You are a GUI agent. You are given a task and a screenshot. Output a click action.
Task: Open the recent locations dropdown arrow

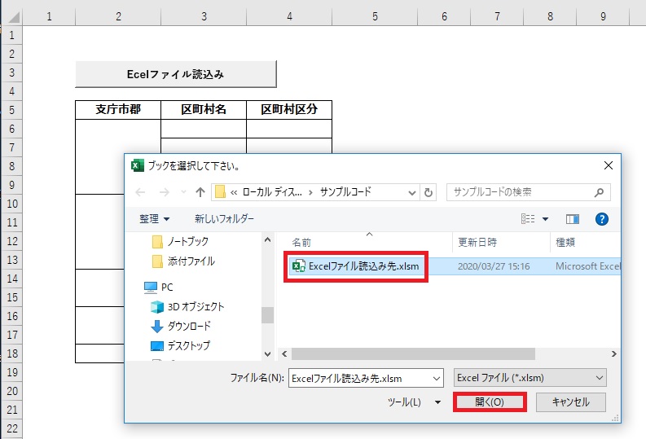click(x=183, y=192)
